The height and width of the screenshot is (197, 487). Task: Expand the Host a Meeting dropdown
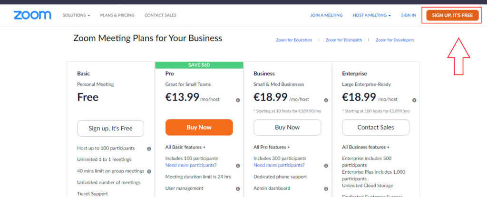coord(372,15)
